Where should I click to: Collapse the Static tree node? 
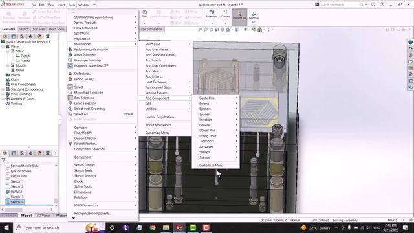point(8,51)
